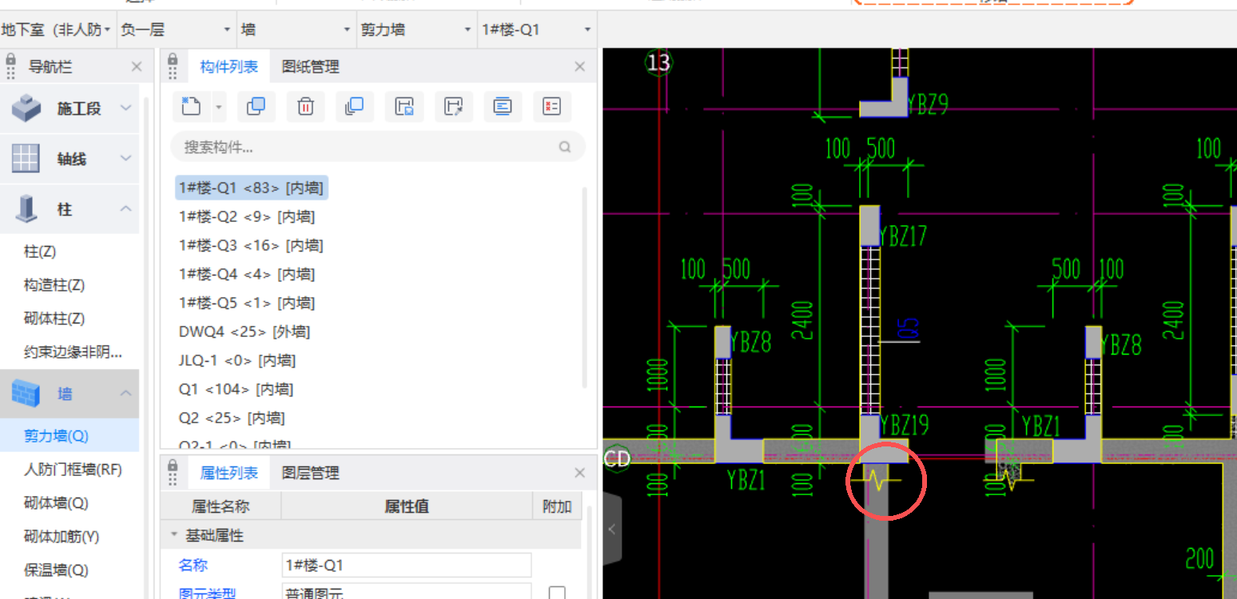Click the component list vertical scrollbar
This screenshot has width=1237, height=599.
(585, 288)
